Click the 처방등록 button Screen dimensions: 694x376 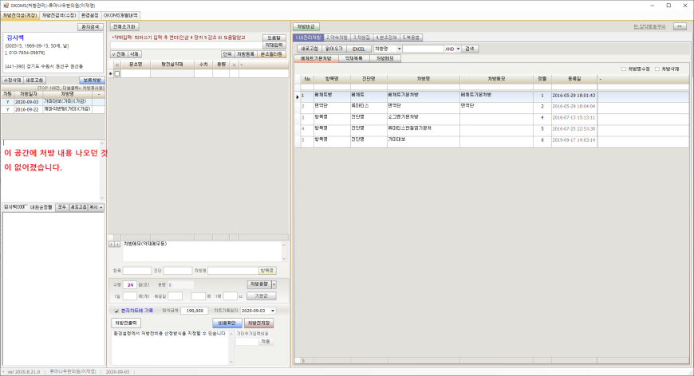click(245, 54)
